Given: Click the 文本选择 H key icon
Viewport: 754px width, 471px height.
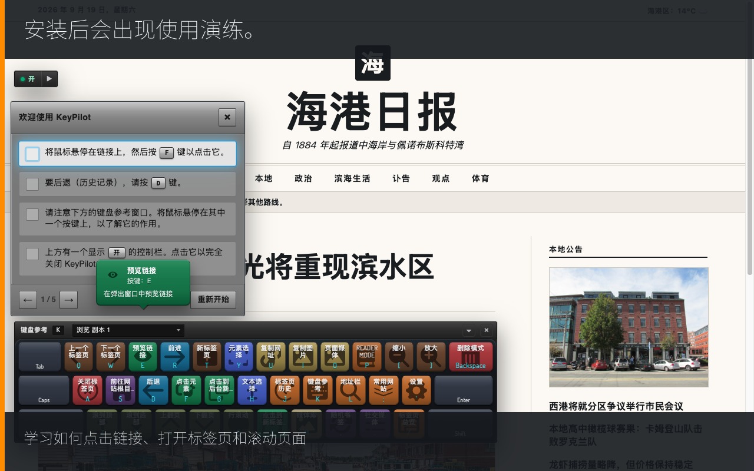Looking at the screenshot, I should point(252,390).
